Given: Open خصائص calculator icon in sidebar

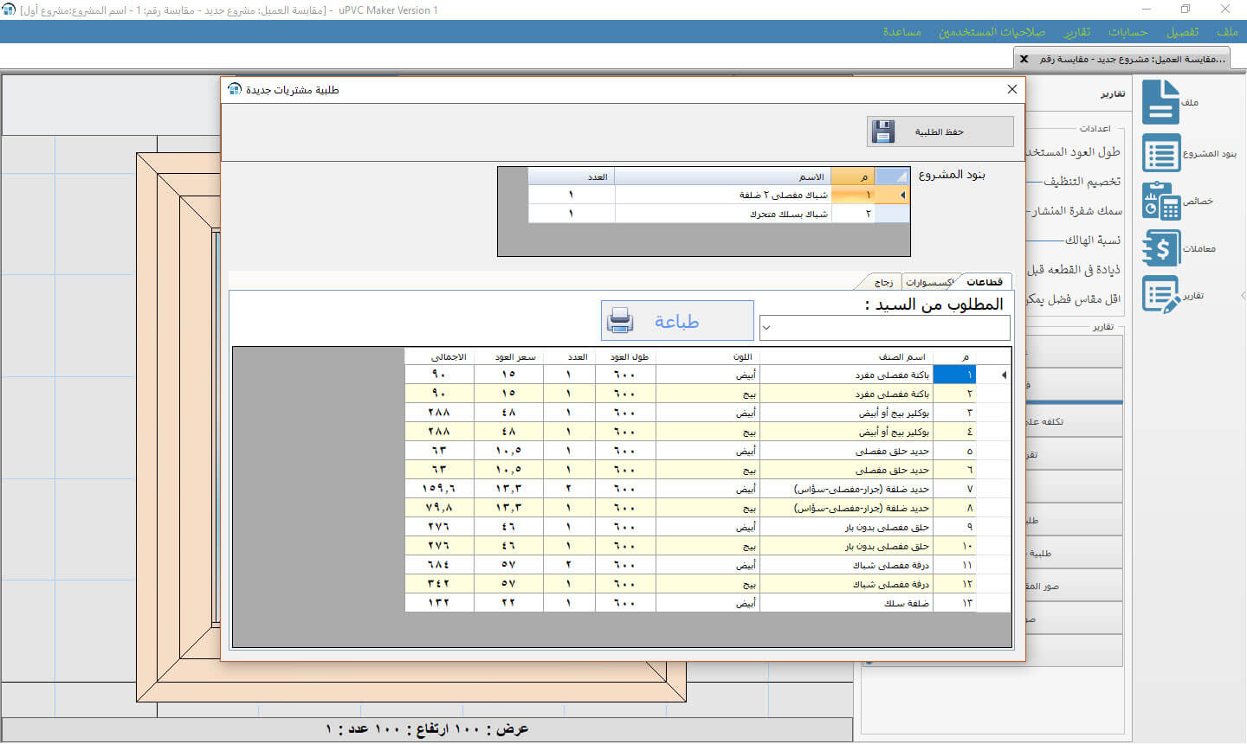Looking at the screenshot, I should (1160, 201).
